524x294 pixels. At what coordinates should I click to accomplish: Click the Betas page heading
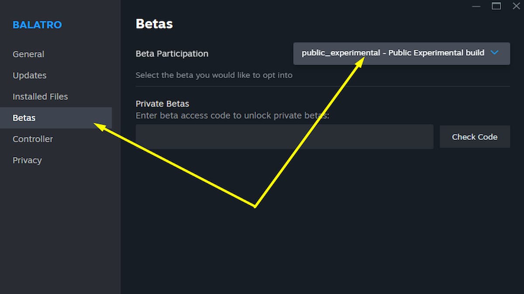point(154,24)
